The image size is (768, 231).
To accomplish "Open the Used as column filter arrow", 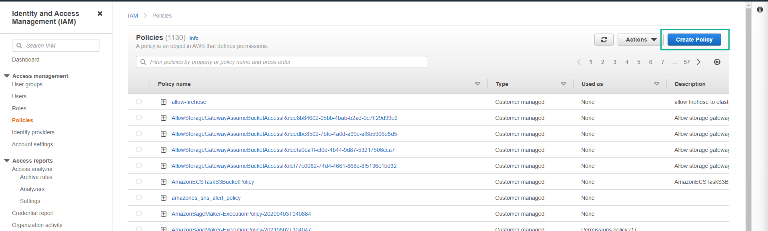I will pos(657,84).
